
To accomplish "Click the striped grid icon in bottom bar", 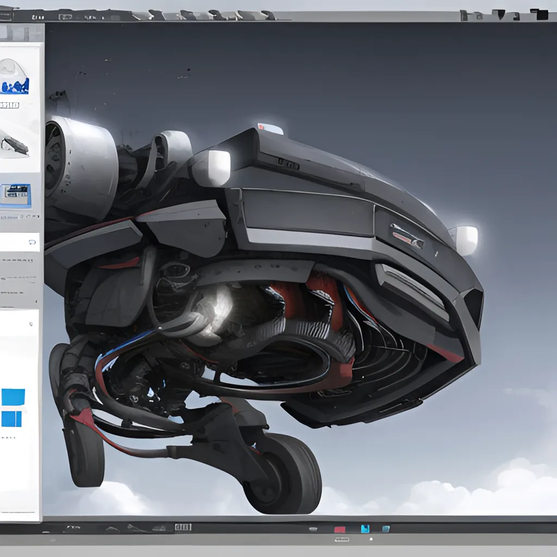I will click(183, 527).
